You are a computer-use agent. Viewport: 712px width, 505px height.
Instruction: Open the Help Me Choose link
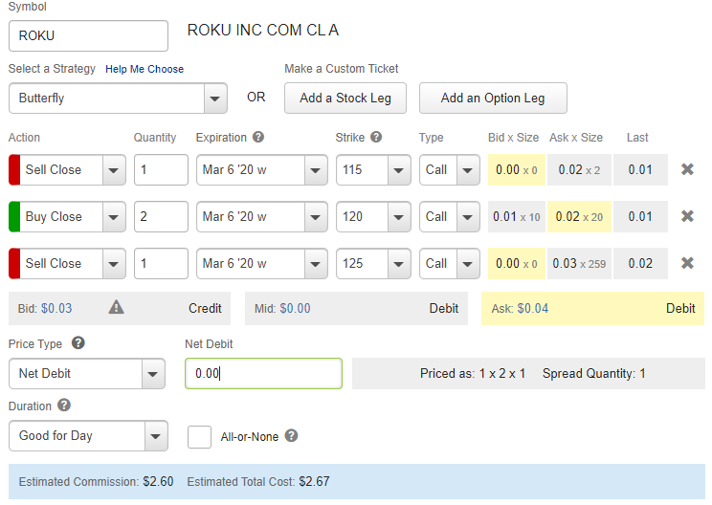145,69
